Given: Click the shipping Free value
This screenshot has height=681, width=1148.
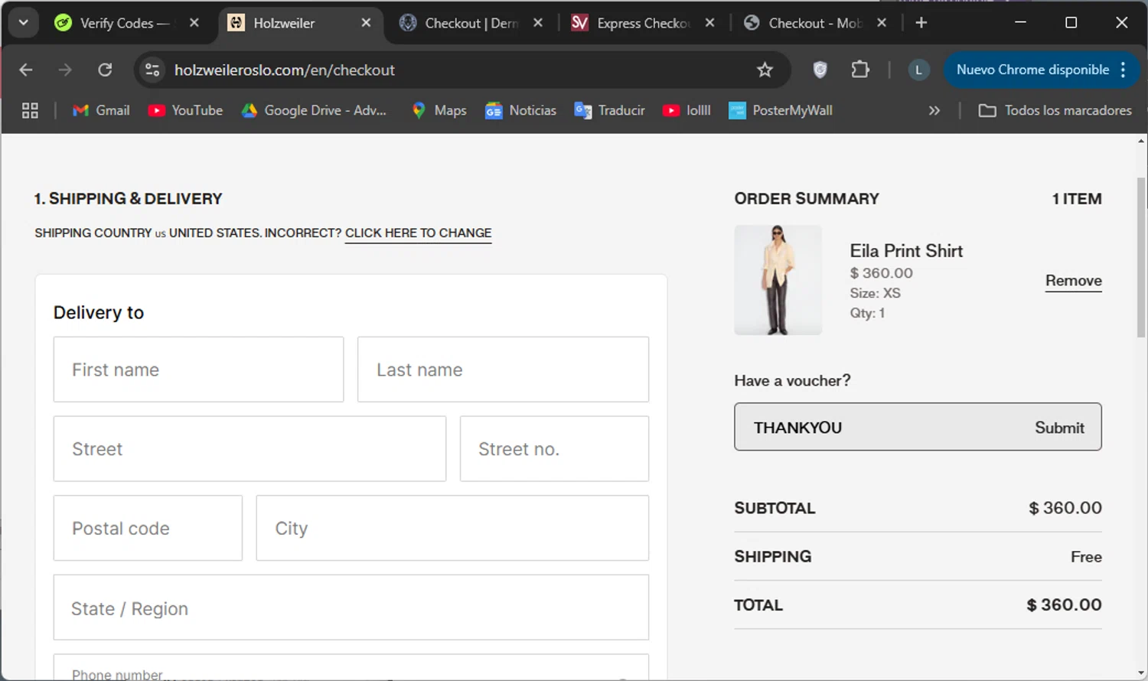Looking at the screenshot, I should [x=1086, y=557].
